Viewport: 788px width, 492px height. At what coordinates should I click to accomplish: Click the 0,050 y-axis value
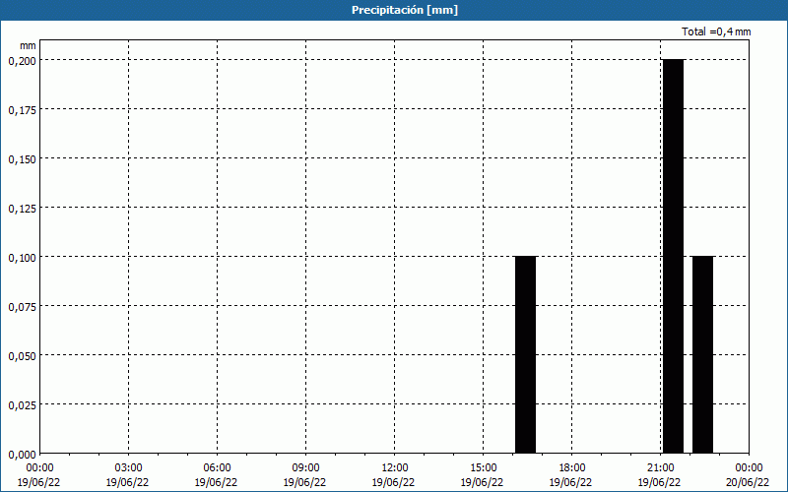click(22, 356)
